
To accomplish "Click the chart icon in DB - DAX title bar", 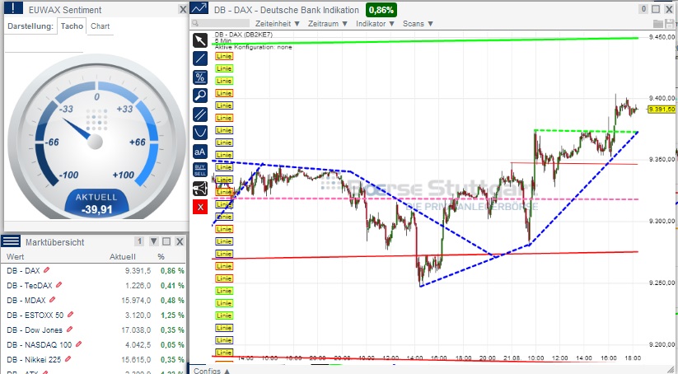I will [199, 8].
